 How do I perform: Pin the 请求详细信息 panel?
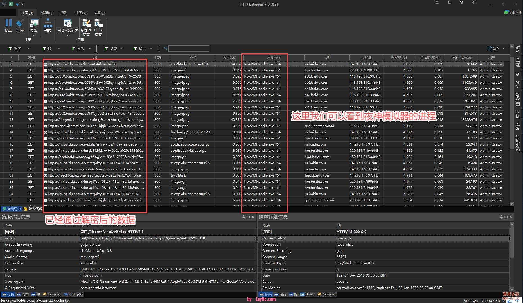tap(244, 217)
